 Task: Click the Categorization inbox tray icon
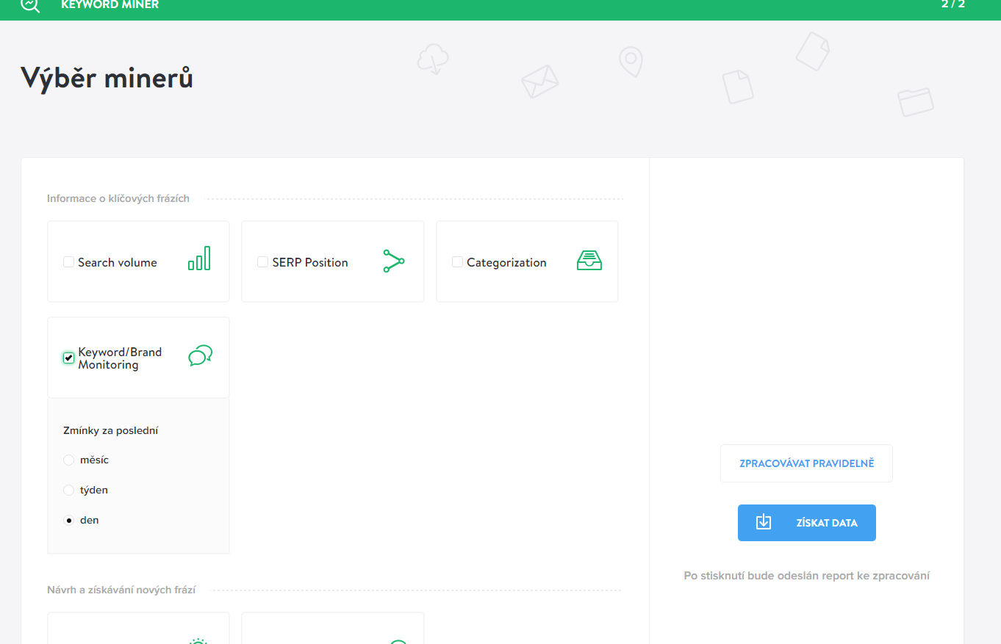[x=589, y=261]
